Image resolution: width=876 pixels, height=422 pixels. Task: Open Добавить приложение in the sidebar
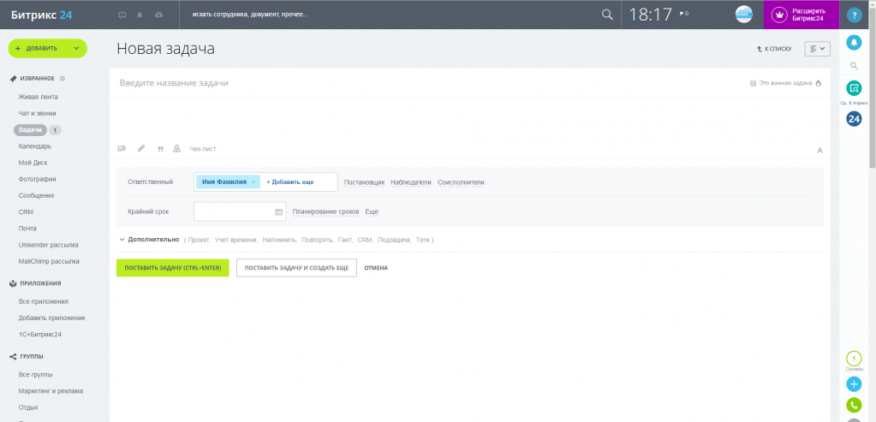click(x=51, y=318)
